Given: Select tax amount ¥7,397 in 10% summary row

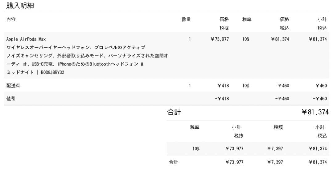Looking at the screenshot, I should [275, 149].
